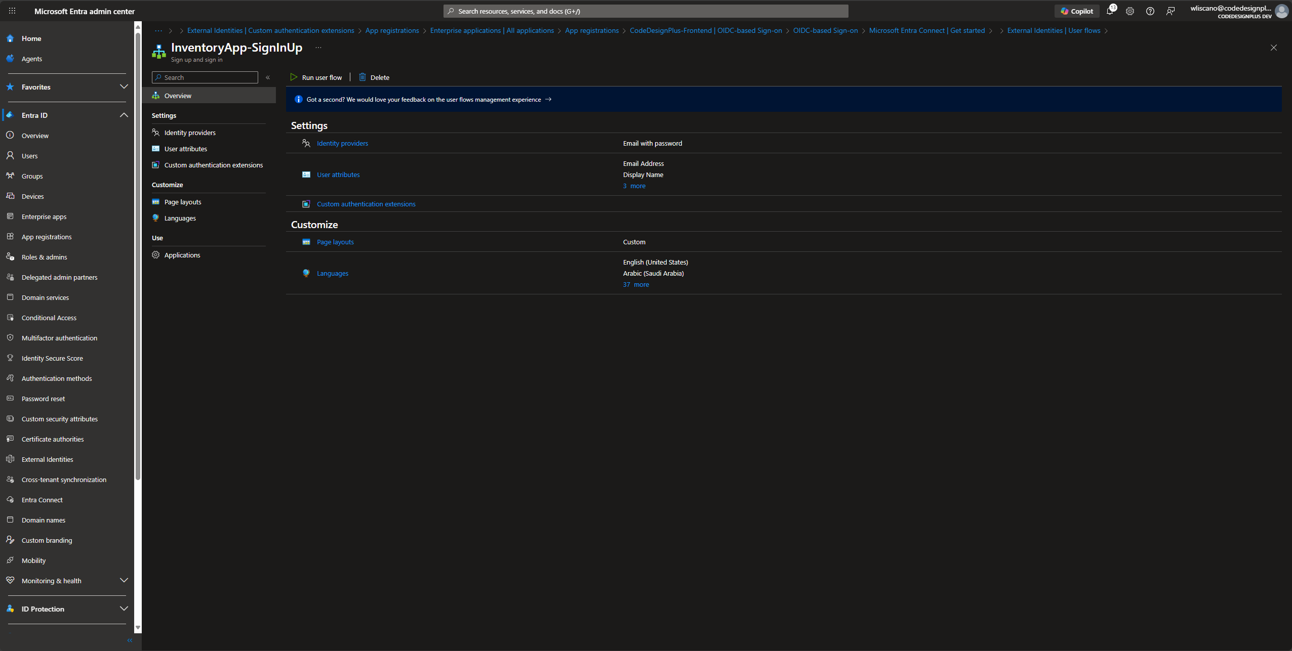1292x651 pixels.
Task: Click the Roles & admins sidebar icon
Action: point(10,256)
